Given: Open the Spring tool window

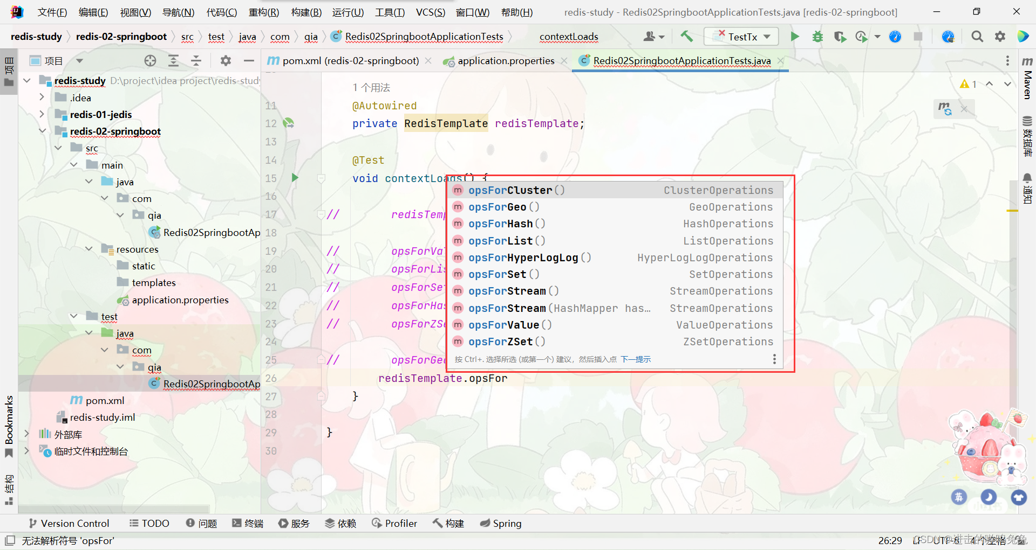Looking at the screenshot, I should tap(501, 523).
